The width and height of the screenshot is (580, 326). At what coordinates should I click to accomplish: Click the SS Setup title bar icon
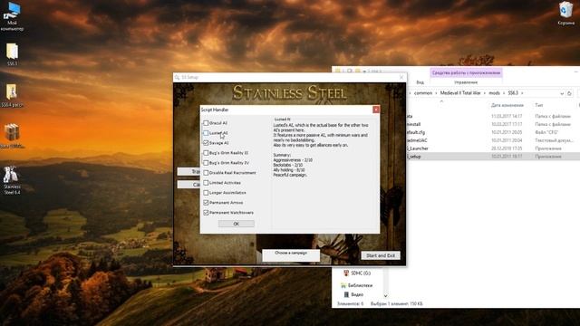(x=178, y=77)
